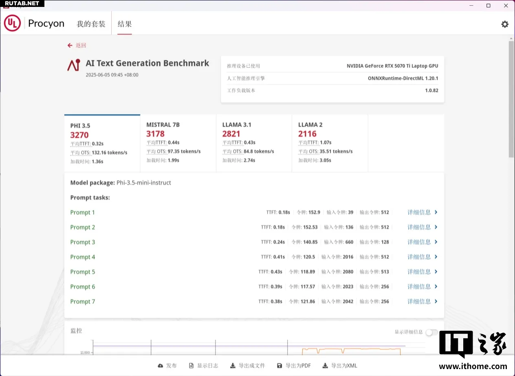Image resolution: width=515 pixels, height=376 pixels.
Task: Click the 导出成文件 button label
Action: click(252, 366)
